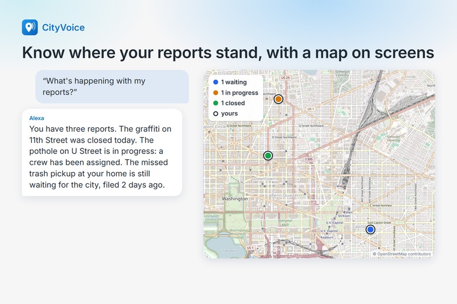This screenshot has width=457, height=304.
Task: Click the 'East Capitol Street' map label
Action: click(x=379, y=222)
